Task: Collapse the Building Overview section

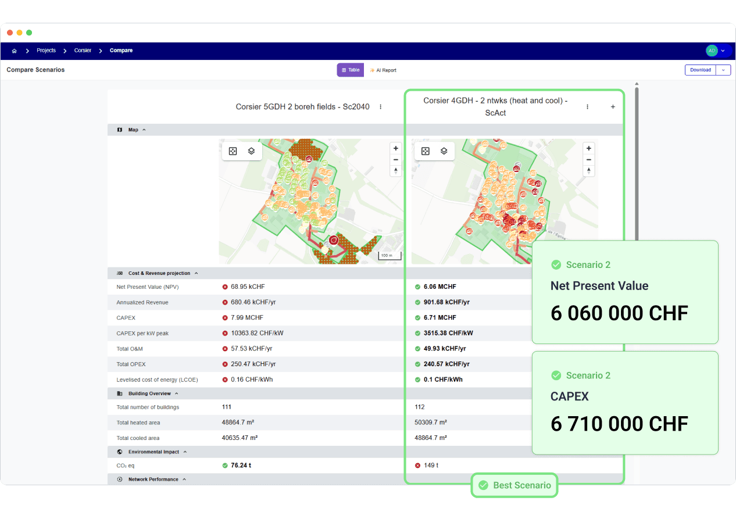Action: tap(176, 393)
